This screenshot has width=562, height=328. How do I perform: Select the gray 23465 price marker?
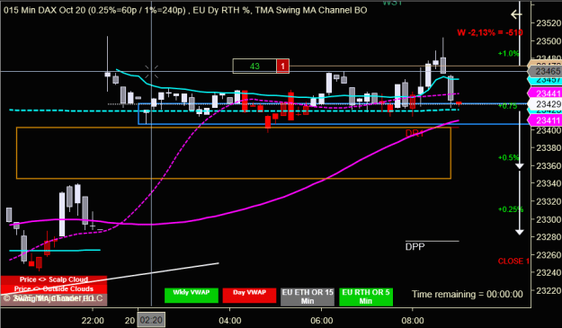tap(546, 71)
